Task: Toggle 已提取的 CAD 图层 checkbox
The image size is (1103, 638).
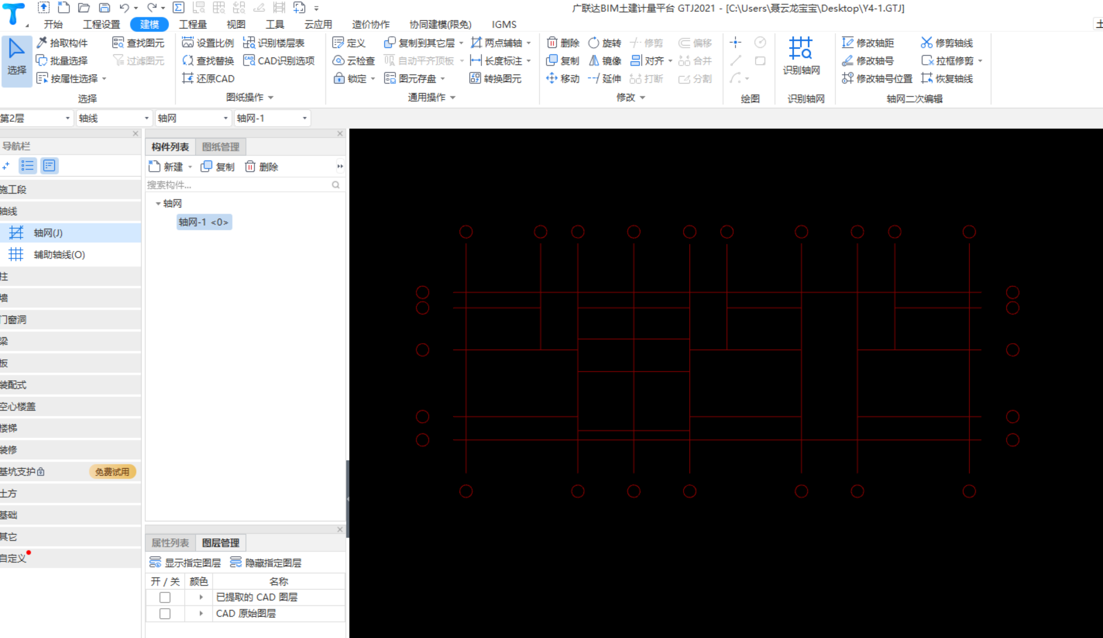Action: pos(165,597)
